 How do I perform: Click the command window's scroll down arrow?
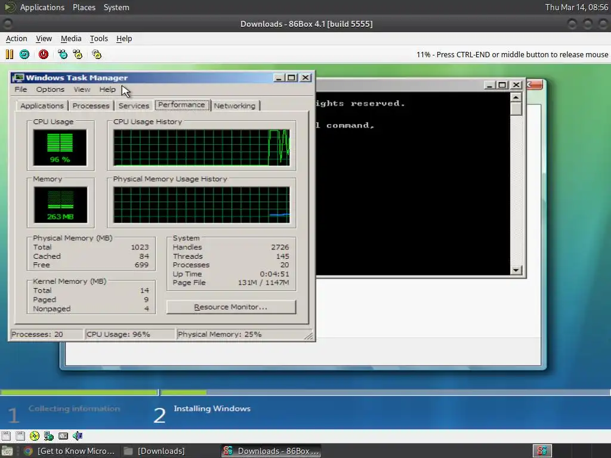(x=516, y=270)
